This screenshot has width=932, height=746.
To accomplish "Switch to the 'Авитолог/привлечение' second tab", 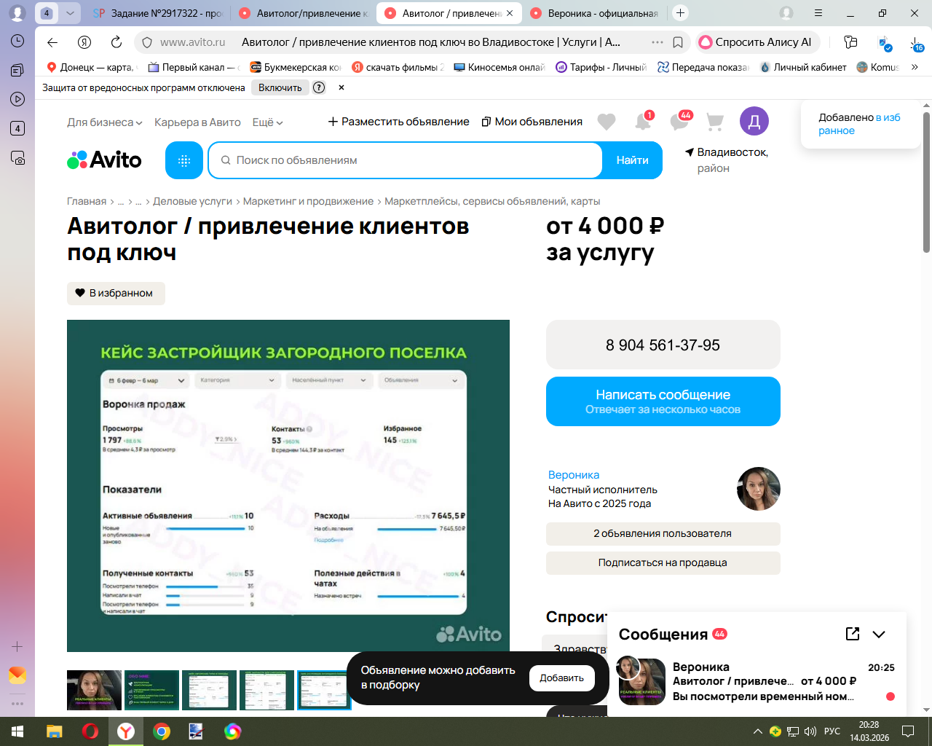I will [303, 13].
